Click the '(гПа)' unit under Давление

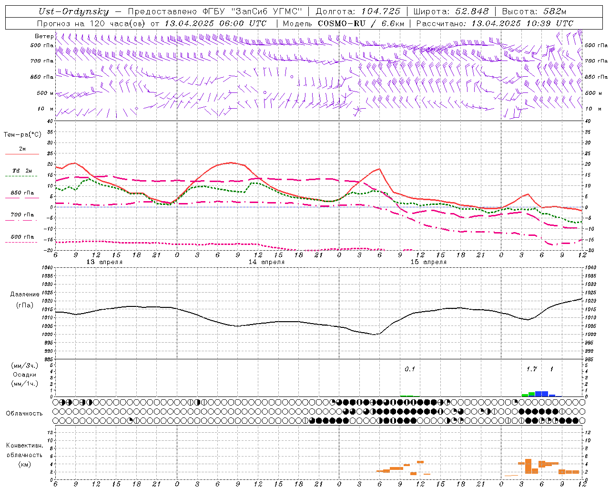25,305
